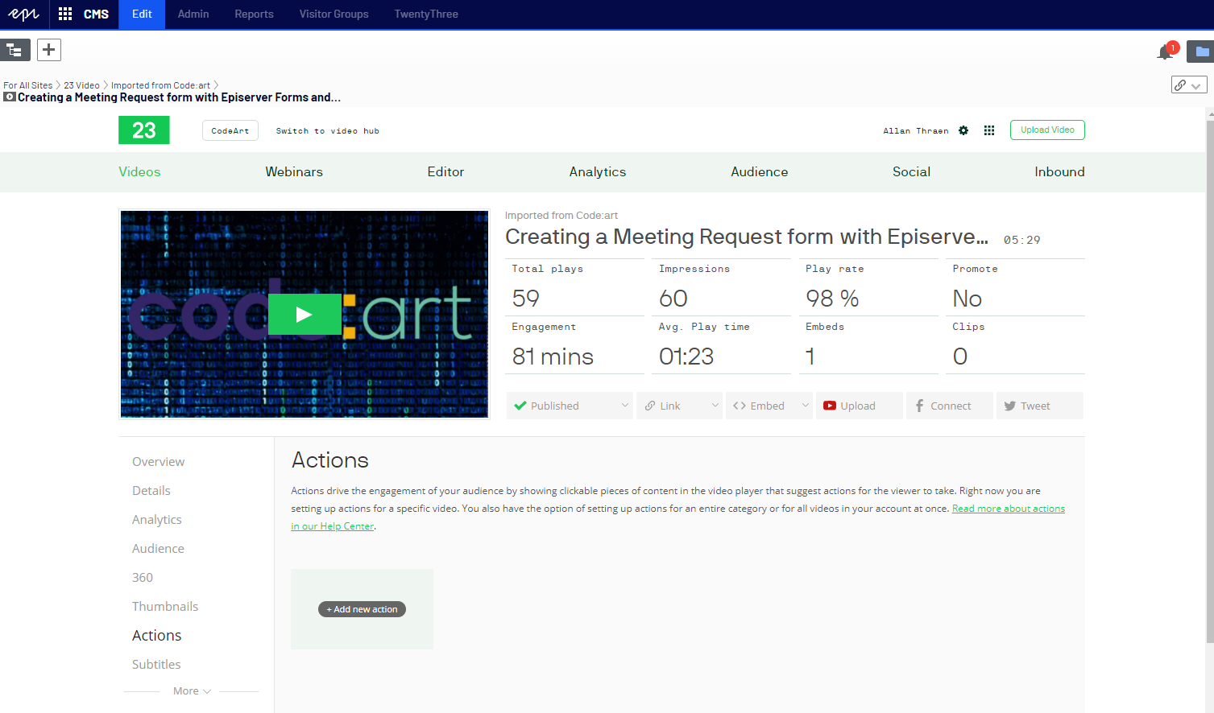Select Actions in the sidebar
This screenshot has width=1214, height=713.
pyautogui.click(x=157, y=636)
